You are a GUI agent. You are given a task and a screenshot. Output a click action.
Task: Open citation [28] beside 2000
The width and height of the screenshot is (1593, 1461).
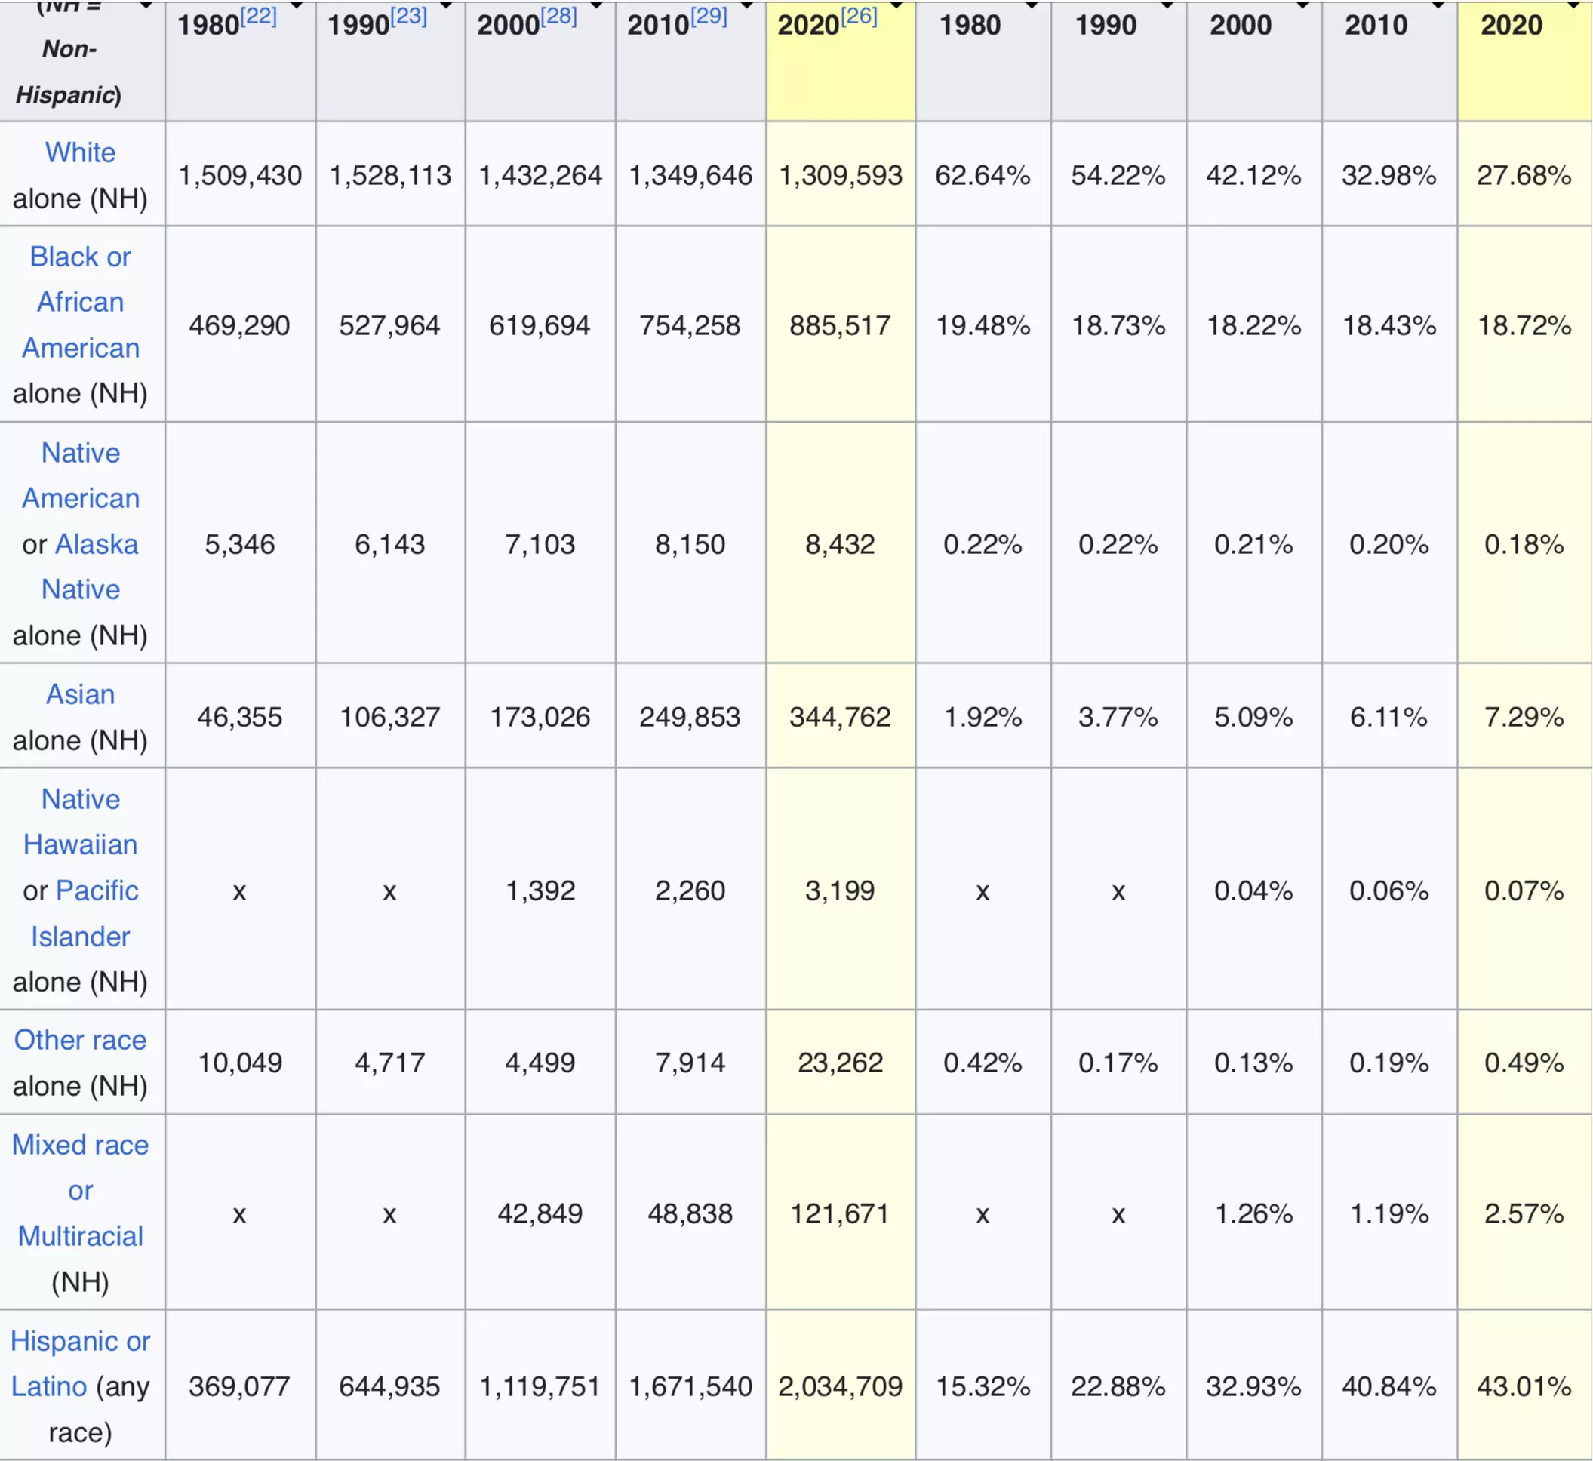click(x=559, y=17)
